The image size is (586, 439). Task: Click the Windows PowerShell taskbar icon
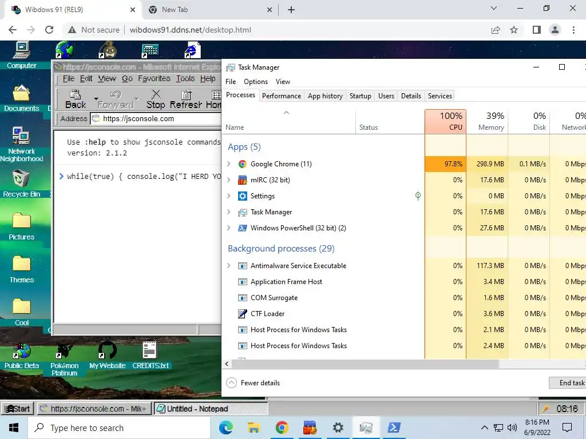[394, 428]
